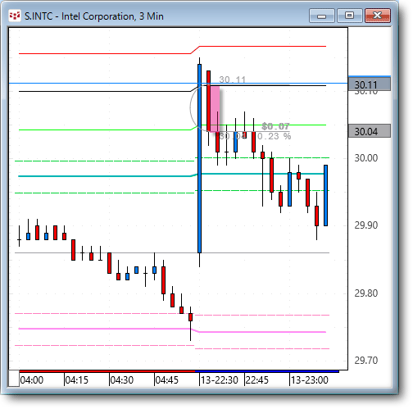Maximize the S.INTC chart window
The height and width of the screenshot is (409, 413).
(350, 16)
